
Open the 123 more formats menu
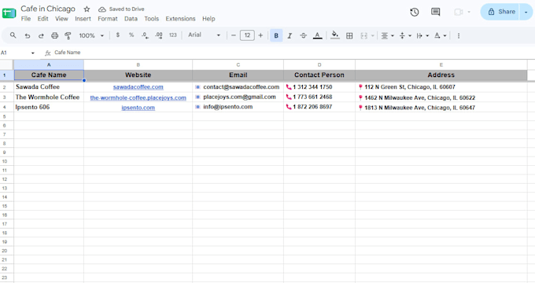173,35
